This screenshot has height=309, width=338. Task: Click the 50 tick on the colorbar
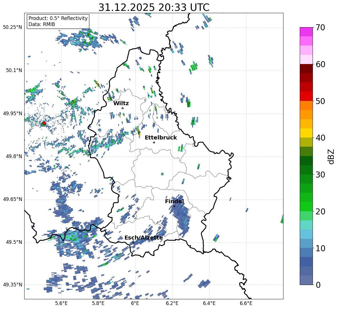coord(320,101)
